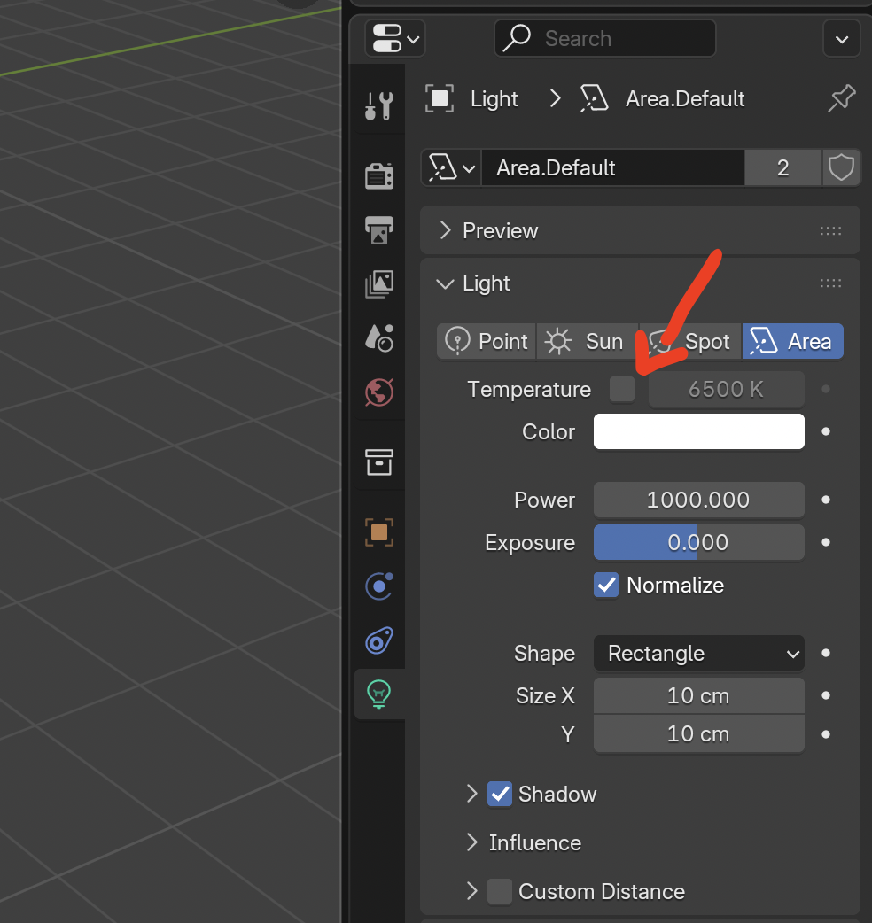Enable the Temperature checkbox
Screen dimensions: 872x923
[x=622, y=389]
